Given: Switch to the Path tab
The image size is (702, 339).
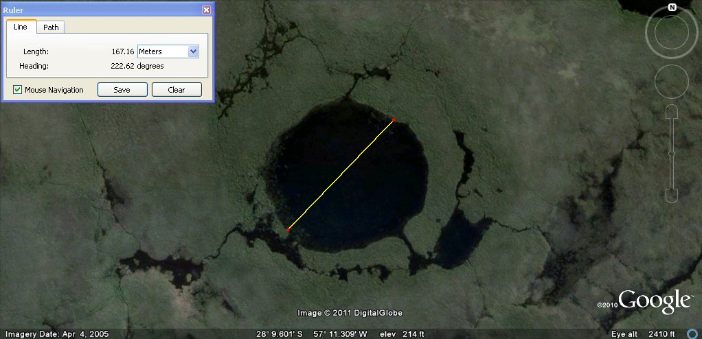Looking at the screenshot, I should click(50, 27).
